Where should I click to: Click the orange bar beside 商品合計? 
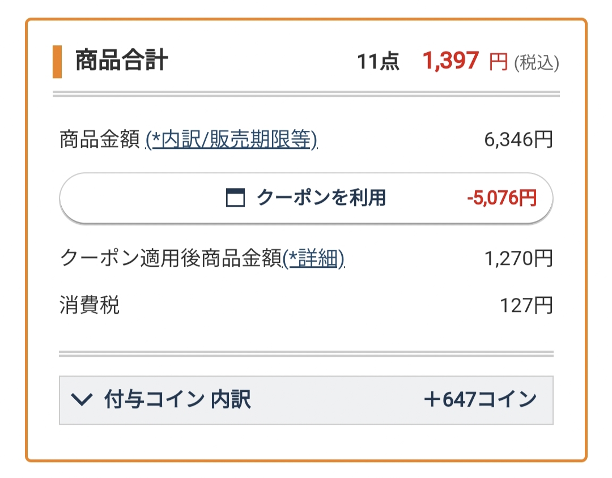[57, 62]
